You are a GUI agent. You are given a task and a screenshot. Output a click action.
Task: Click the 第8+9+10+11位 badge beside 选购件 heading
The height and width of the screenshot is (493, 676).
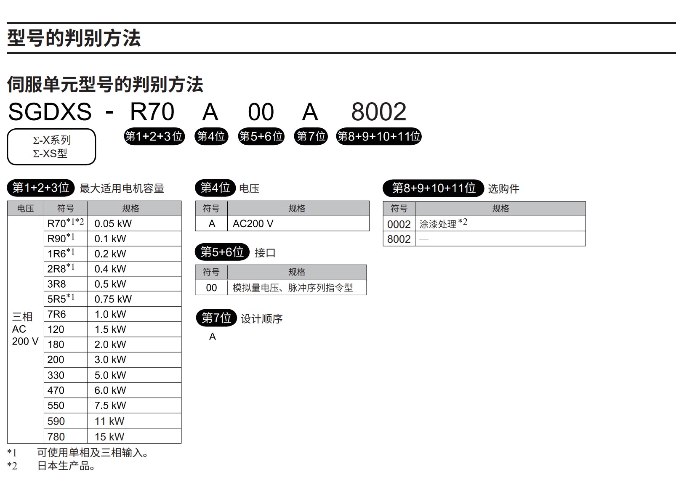[x=434, y=188]
